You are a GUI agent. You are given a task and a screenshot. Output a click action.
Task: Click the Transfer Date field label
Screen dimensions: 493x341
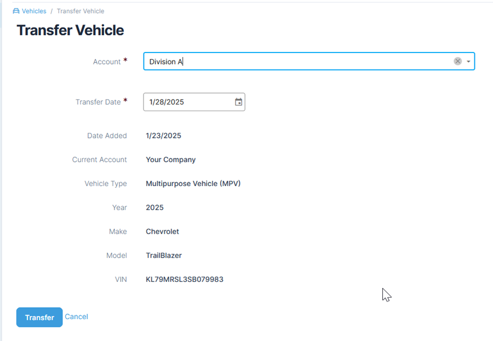[x=98, y=102]
